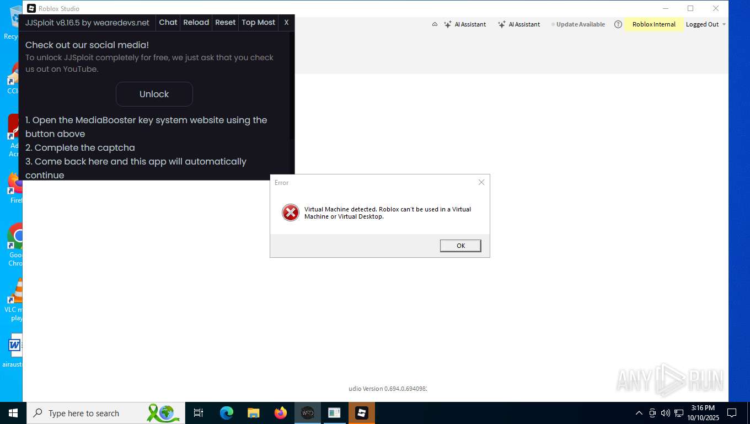The image size is (750, 424).
Task: Launch Microsoft Edge from taskbar
Action: coord(226,413)
